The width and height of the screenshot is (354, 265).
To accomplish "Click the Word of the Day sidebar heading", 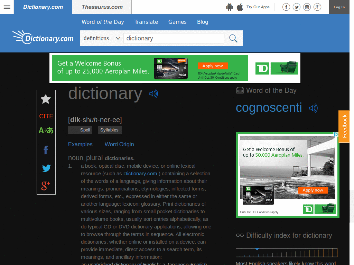I will click(x=271, y=90).
